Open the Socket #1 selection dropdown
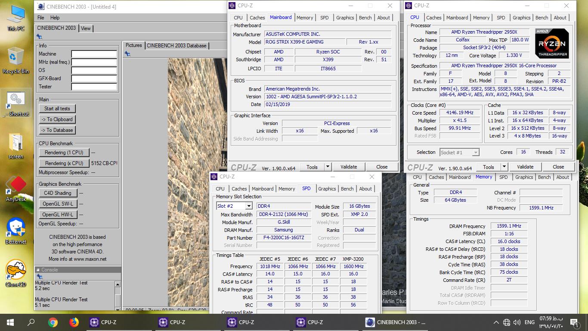The image size is (588, 331). 475,152
